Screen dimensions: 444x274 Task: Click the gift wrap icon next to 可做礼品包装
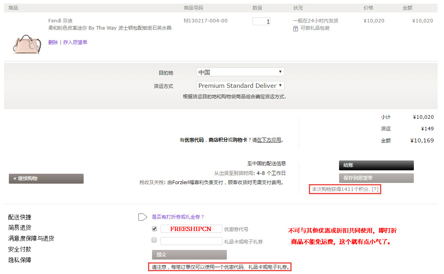295,28
